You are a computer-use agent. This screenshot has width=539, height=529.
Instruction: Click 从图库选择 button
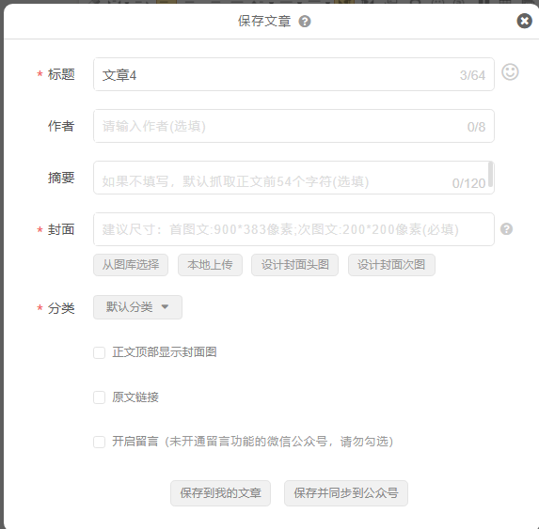131,265
